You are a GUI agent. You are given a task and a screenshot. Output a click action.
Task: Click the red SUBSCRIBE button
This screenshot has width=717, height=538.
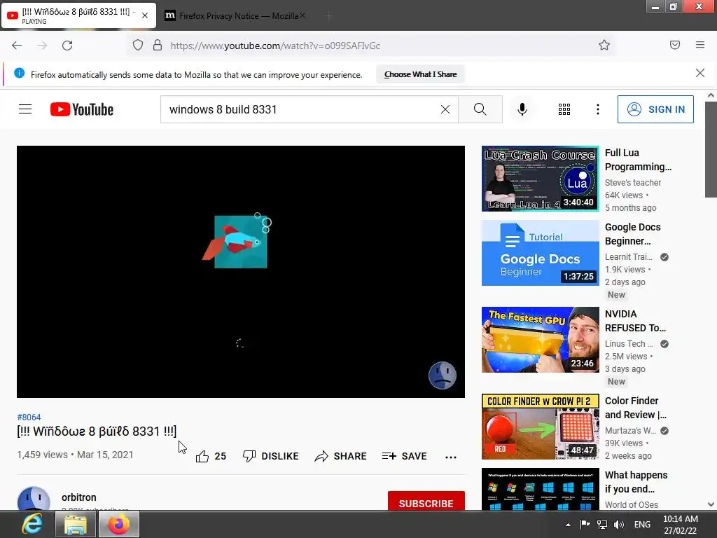(426, 502)
